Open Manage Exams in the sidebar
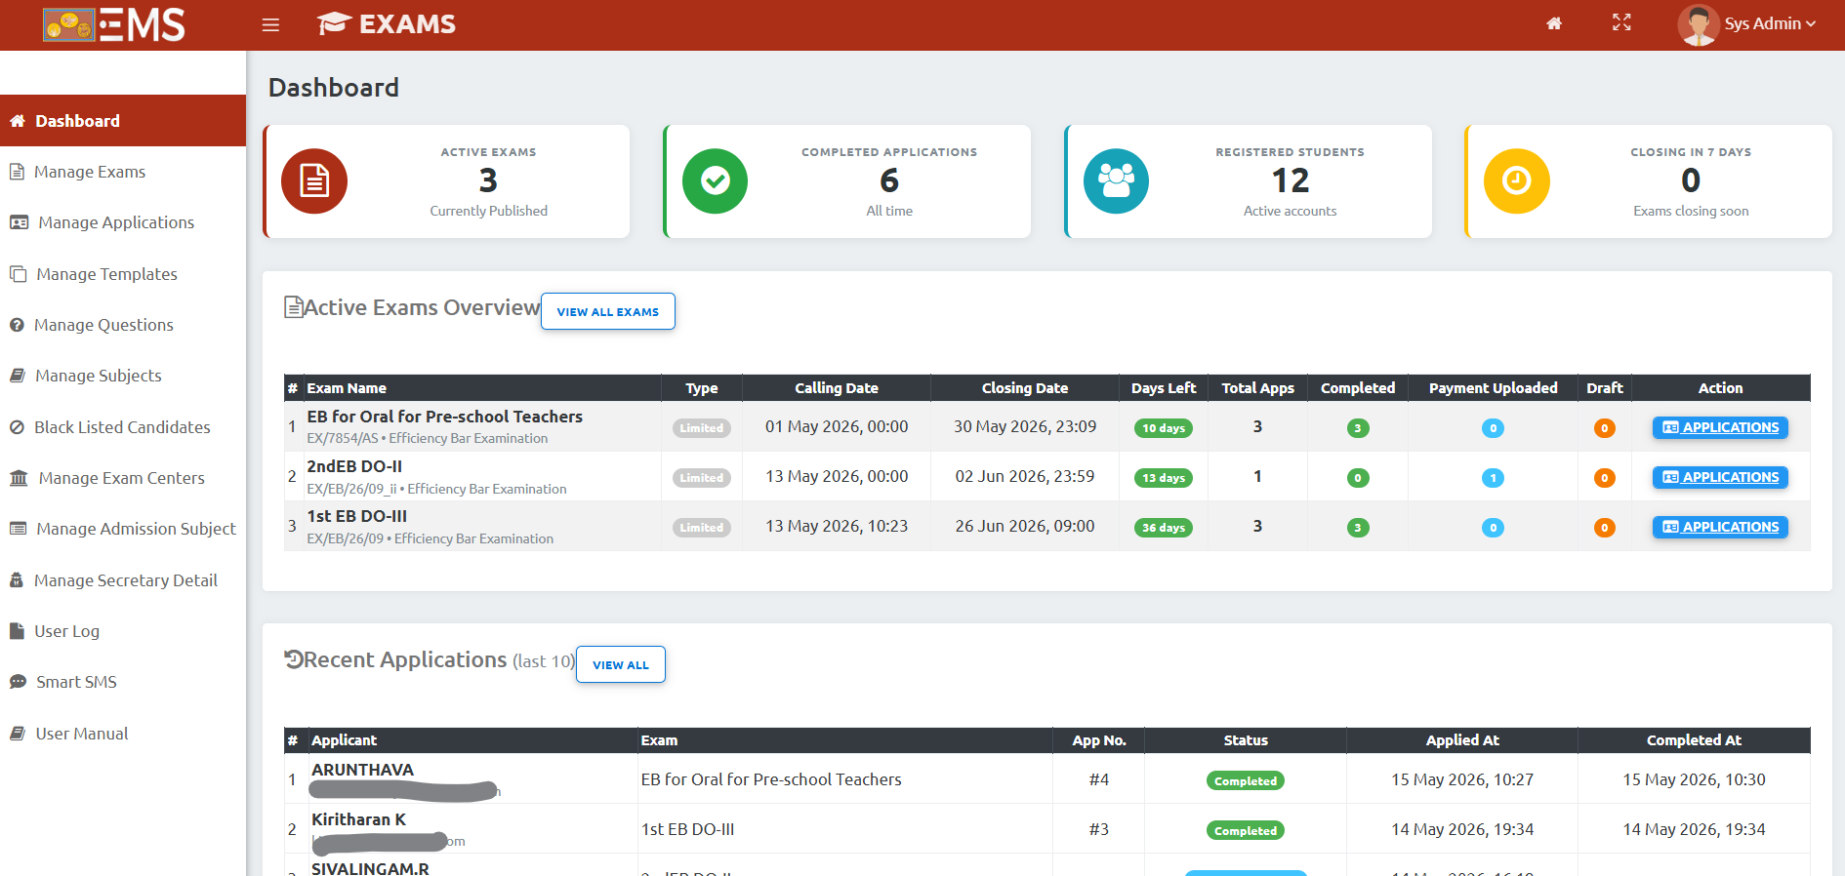Image resolution: width=1845 pixels, height=876 pixels. pos(123,172)
